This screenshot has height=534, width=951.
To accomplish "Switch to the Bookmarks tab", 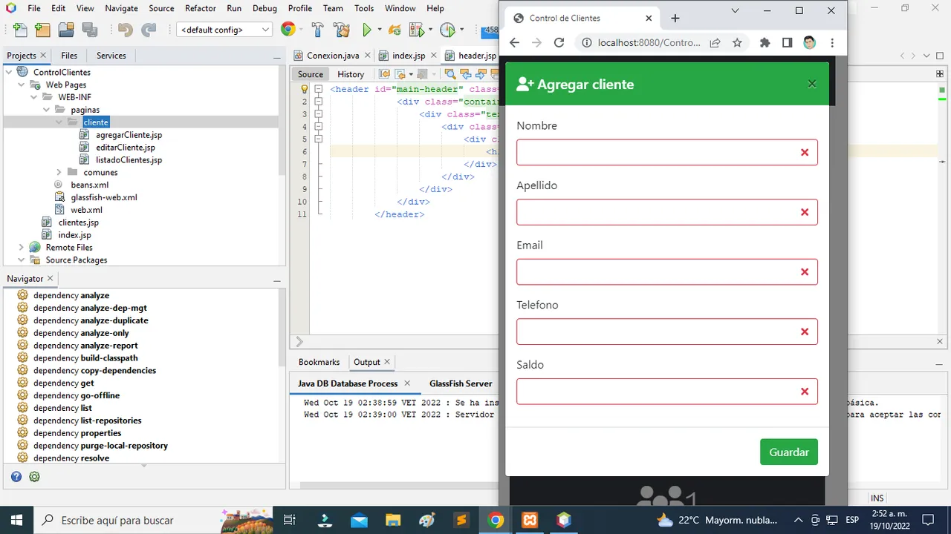I will coord(319,362).
